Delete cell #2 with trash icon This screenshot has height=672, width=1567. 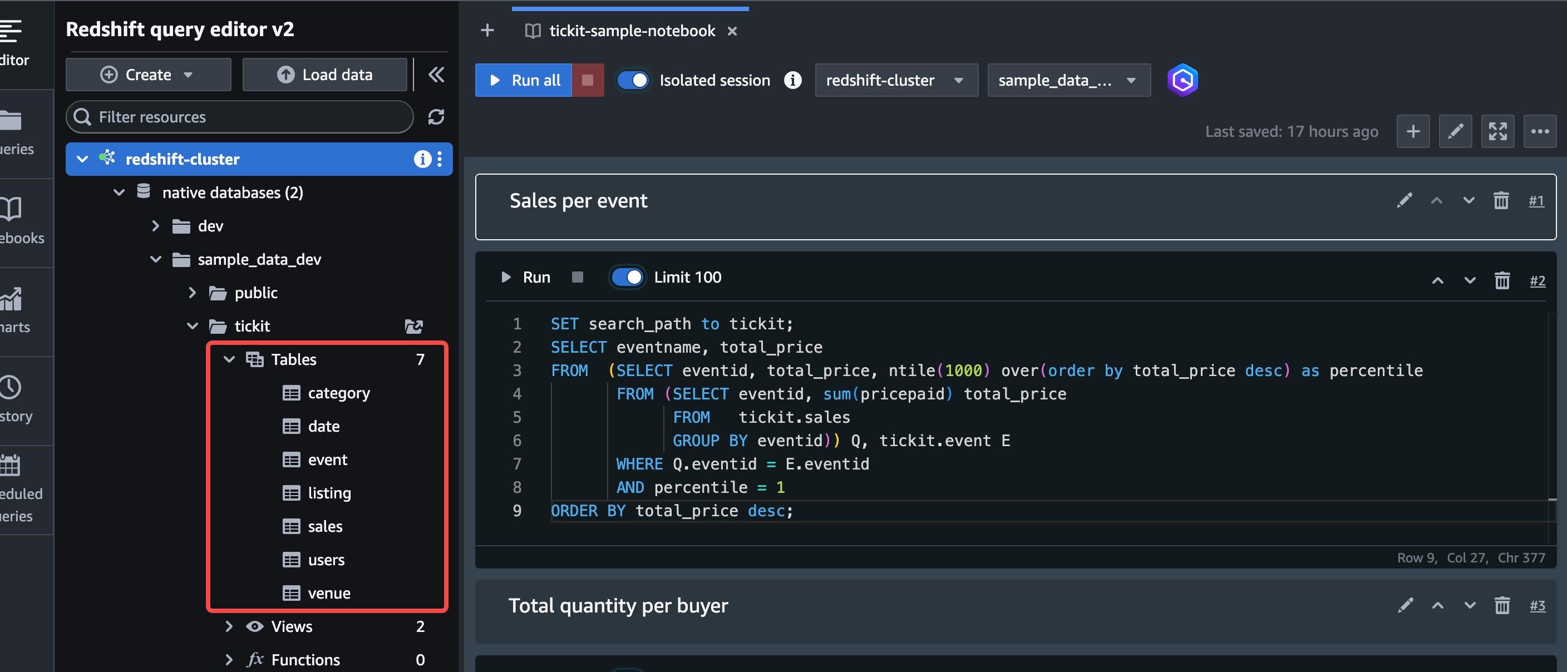click(x=1502, y=280)
